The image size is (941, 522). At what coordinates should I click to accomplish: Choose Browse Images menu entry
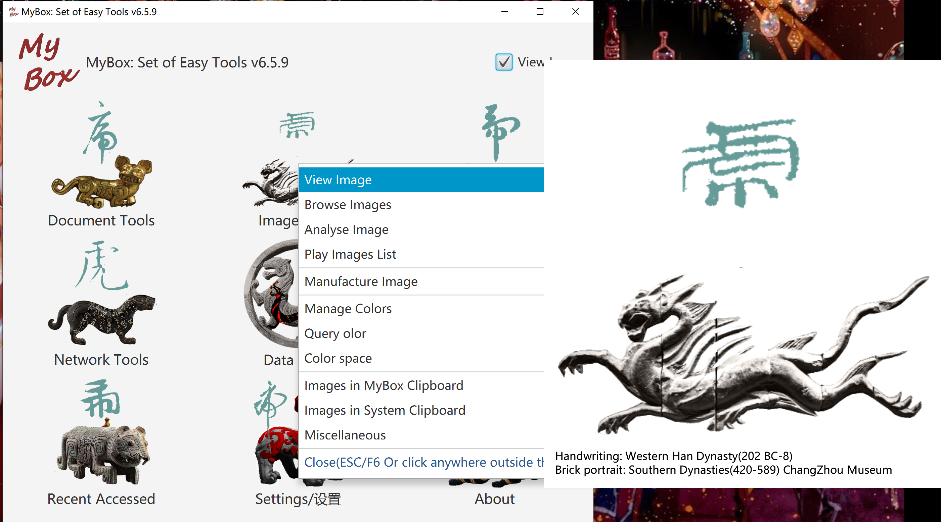[421, 204]
